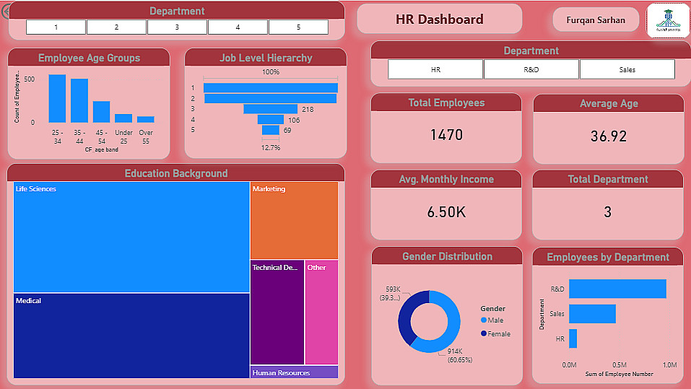Click the university logo image
Viewport: 691px width, 389px height.
(668, 20)
